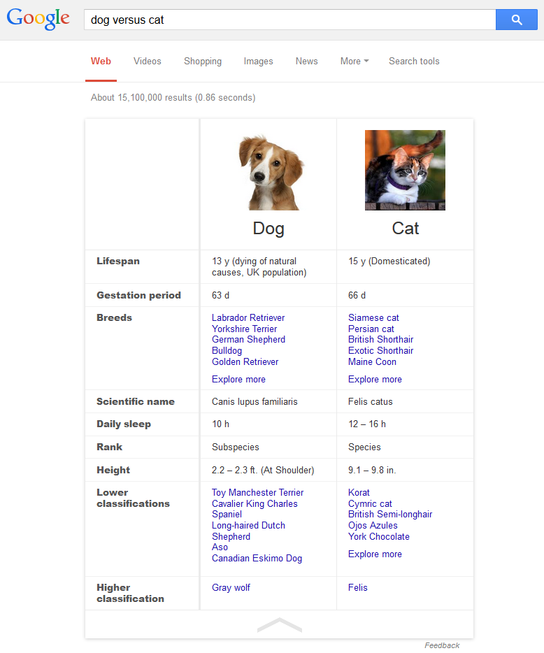Click Explore more under dog breeds
Image resolution: width=544 pixels, height=653 pixels.
238,380
